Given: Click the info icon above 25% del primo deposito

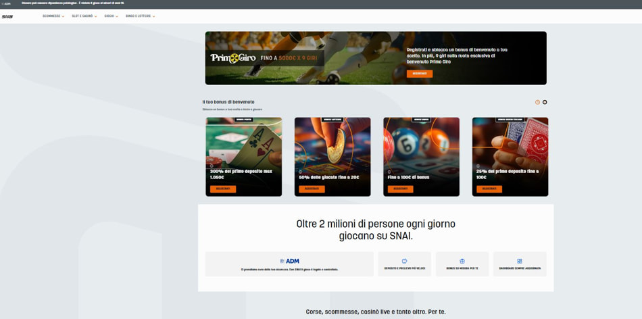Looking at the screenshot, I should [478, 166].
